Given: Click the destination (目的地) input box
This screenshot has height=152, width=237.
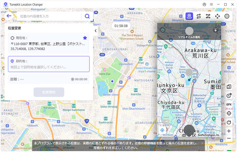Looking at the screenshot, I should [49, 64].
